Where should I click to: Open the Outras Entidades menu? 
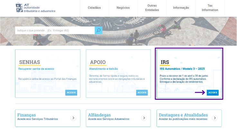click(x=152, y=8)
